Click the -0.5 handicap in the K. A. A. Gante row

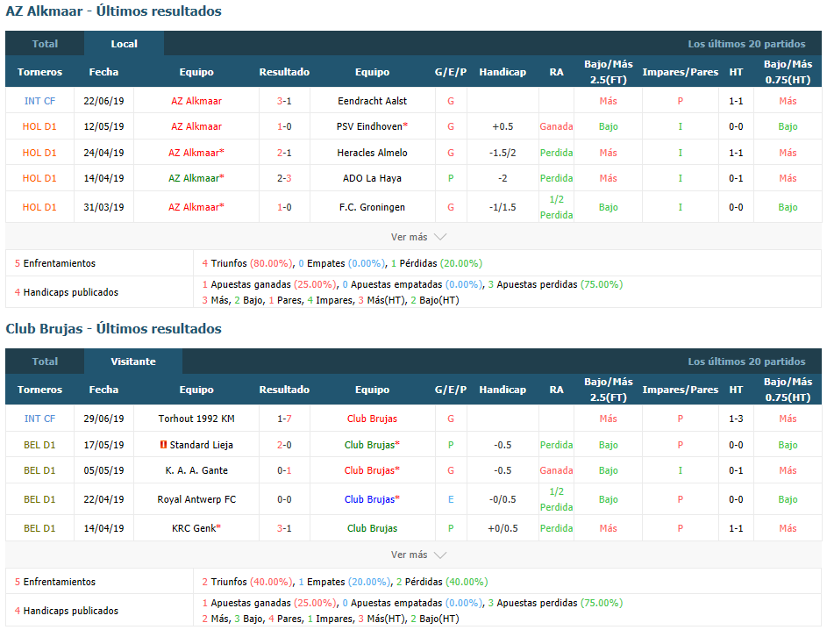tap(503, 470)
